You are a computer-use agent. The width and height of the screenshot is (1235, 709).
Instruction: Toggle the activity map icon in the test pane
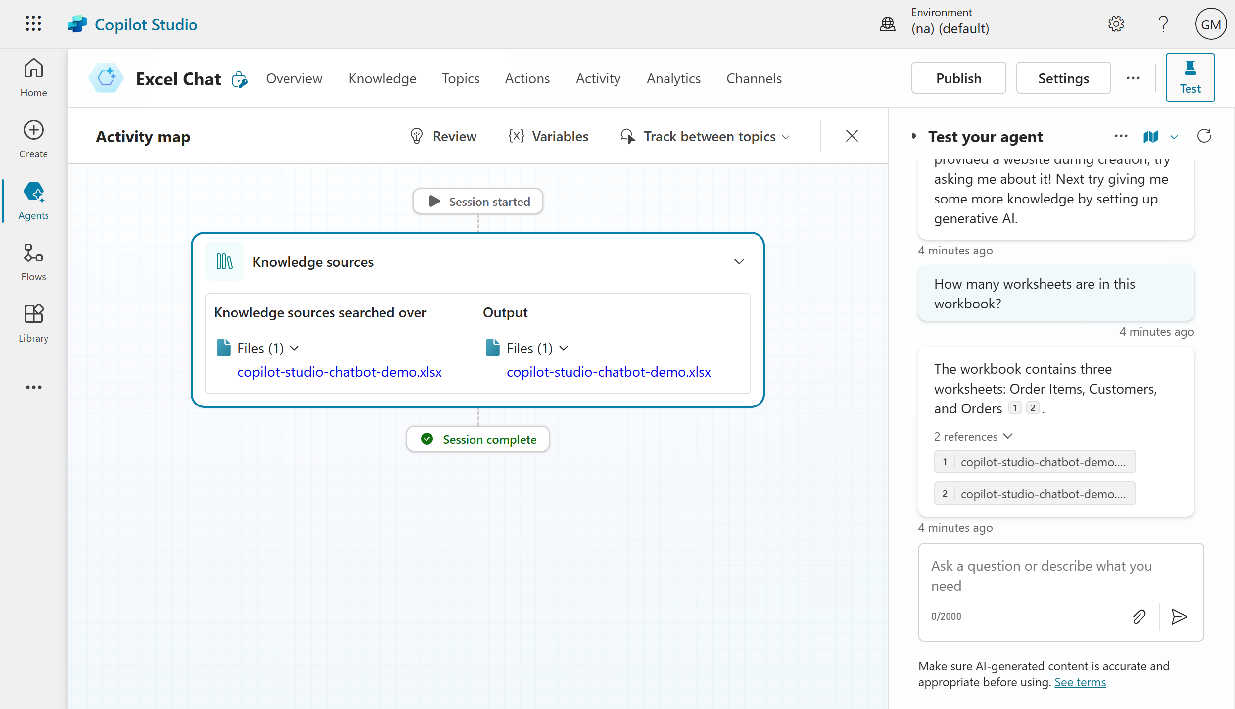[x=1151, y=137]
